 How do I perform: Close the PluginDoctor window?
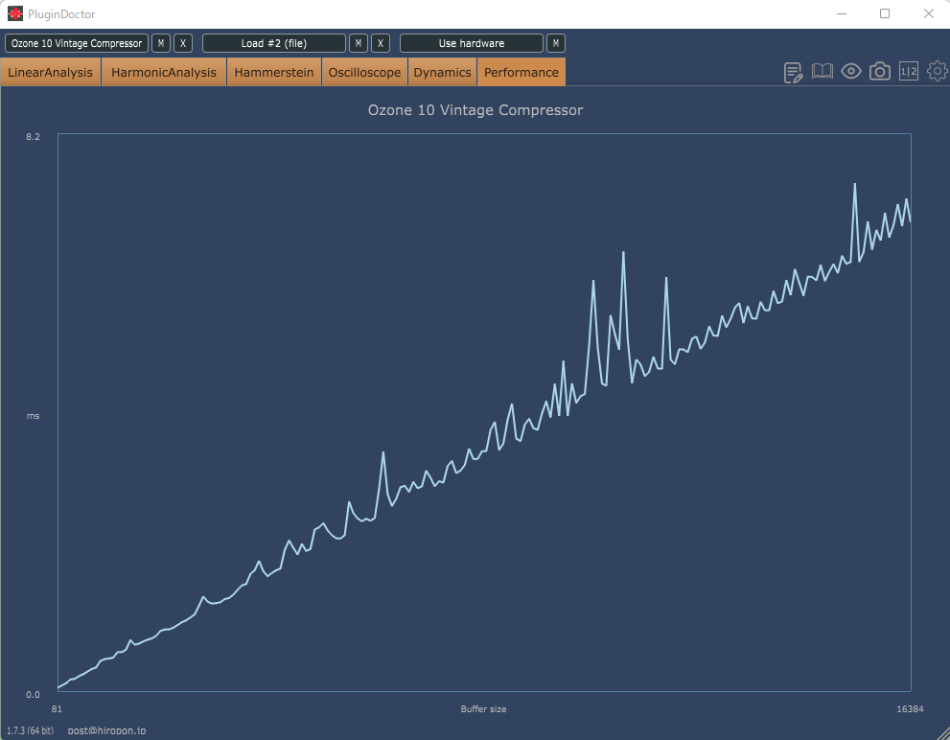coord(928,13)
